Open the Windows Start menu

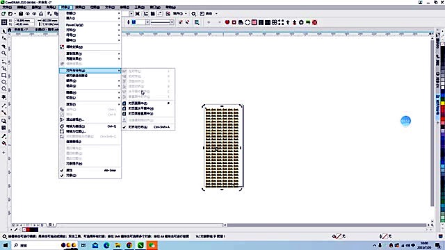(x=6, y=245)
